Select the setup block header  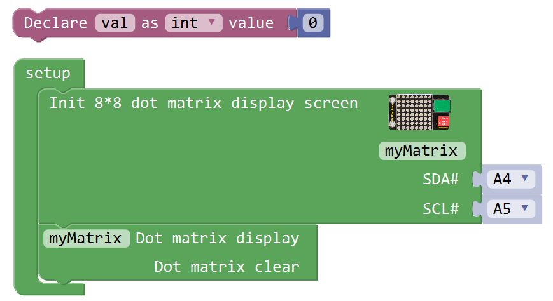click(48, 73)
